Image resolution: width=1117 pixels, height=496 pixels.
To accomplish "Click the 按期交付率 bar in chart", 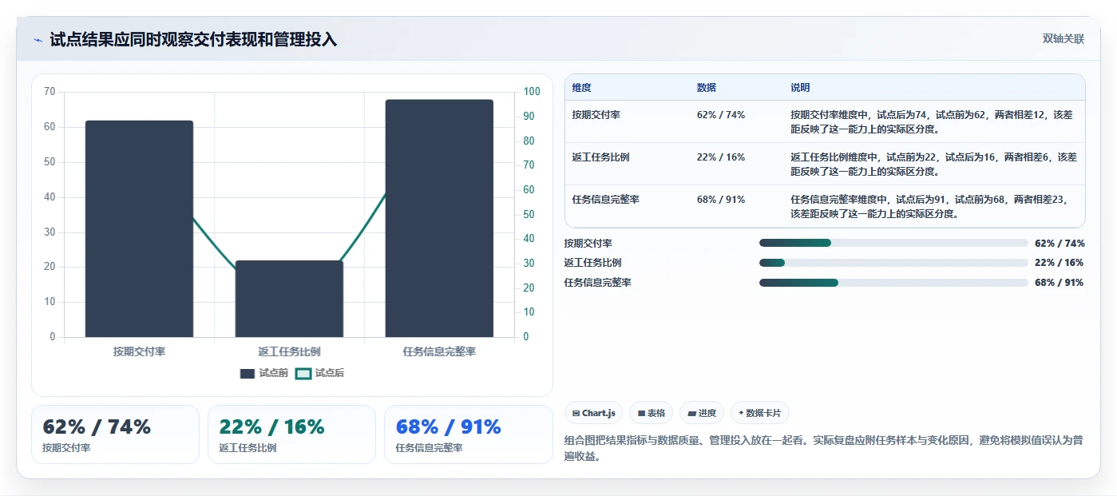I will pyautogui.click(x=139, y=228).
